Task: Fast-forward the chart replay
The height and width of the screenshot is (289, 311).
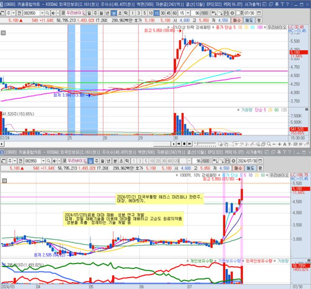Action: coord(190,144)
